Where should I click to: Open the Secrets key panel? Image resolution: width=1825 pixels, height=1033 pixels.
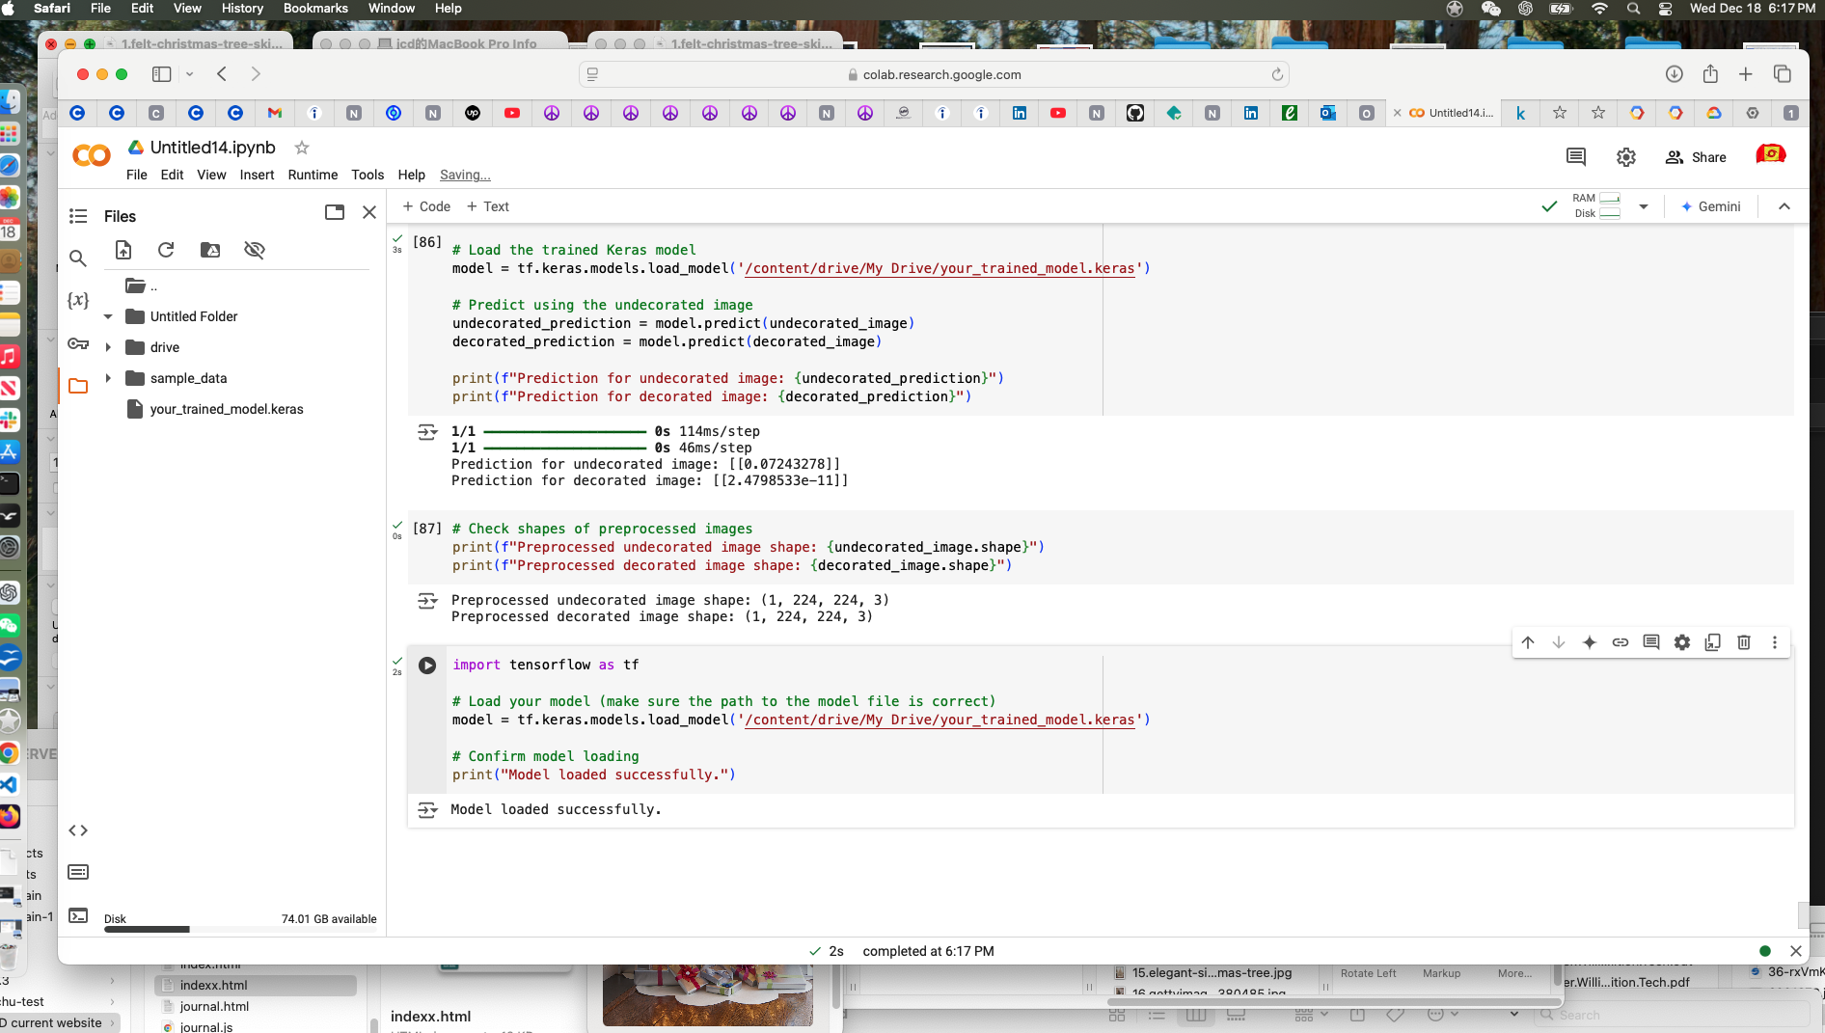(x=78, y=343)
